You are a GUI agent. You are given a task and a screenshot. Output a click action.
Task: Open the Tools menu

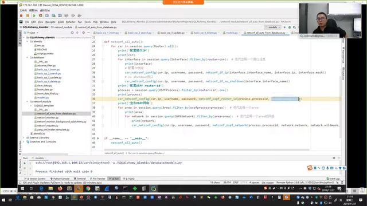(x=88, y=22)
